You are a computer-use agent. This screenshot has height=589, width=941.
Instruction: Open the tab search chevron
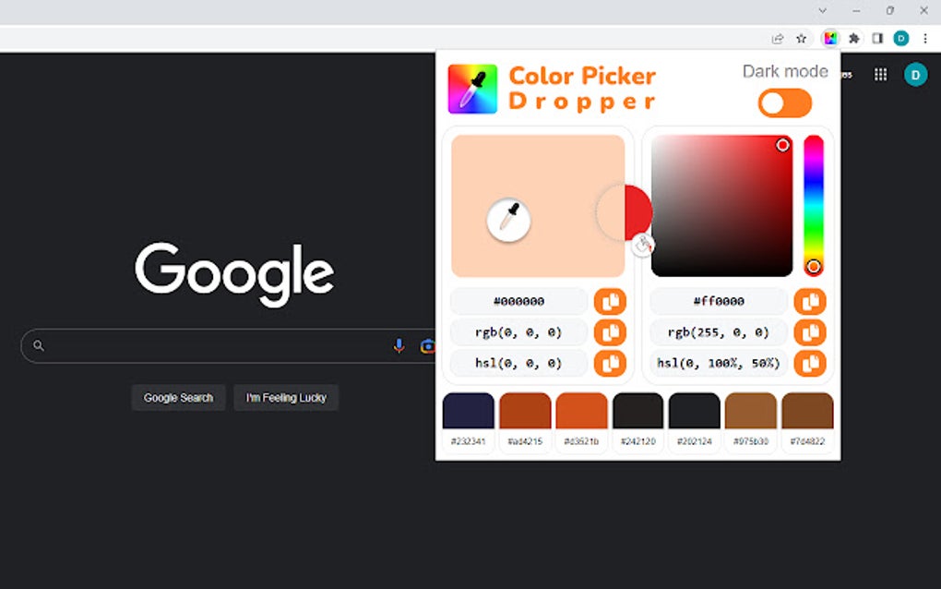pyautogui.click(x=823, y=10)
